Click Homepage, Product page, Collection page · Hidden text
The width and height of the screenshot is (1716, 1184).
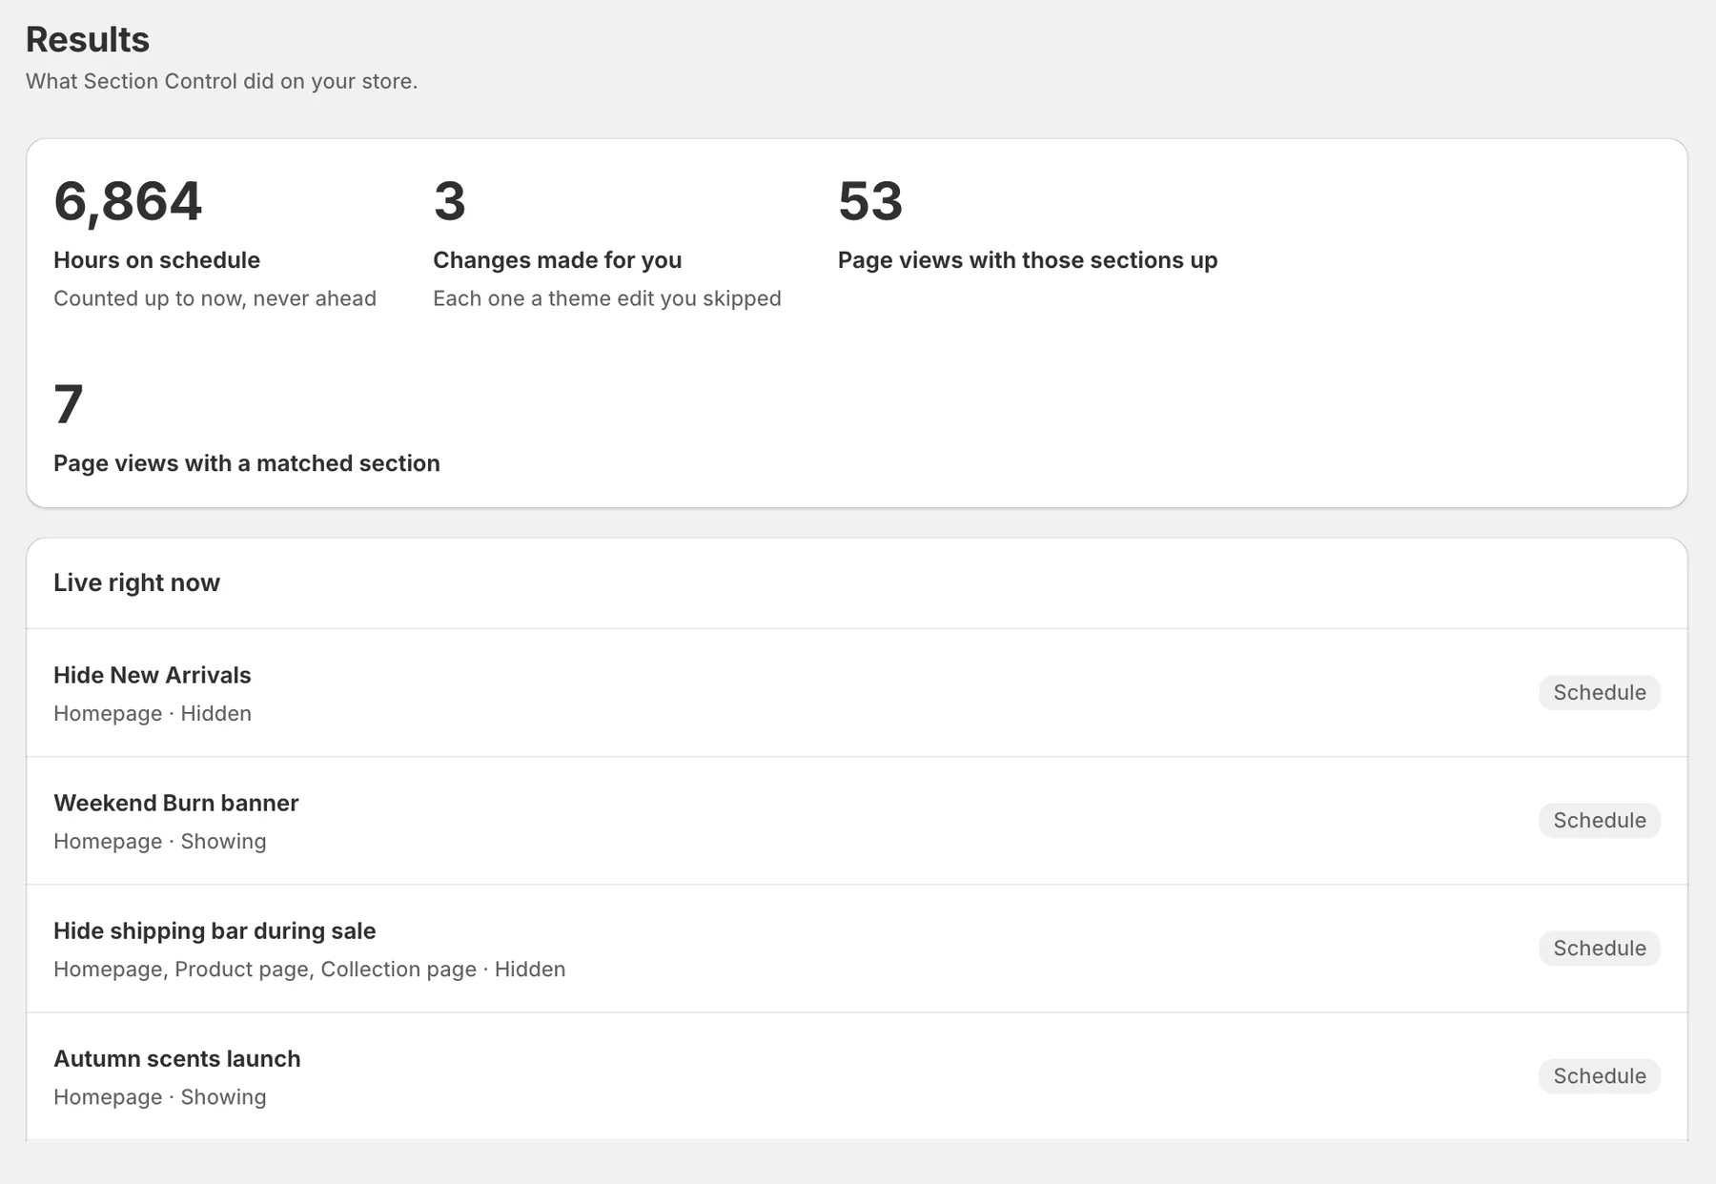tap(310, 969)
